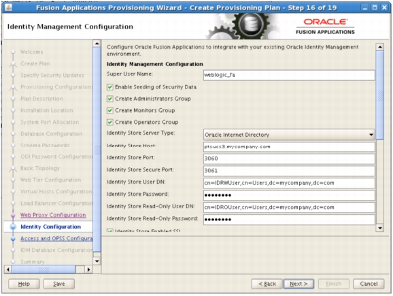Go to previous step with Back
The image size is (393, 296).
point(267,284)
